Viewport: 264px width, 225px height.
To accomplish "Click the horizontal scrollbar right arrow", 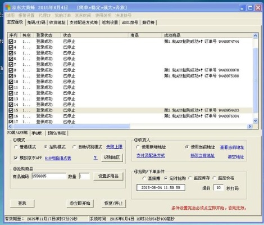I will click(249, 127).
